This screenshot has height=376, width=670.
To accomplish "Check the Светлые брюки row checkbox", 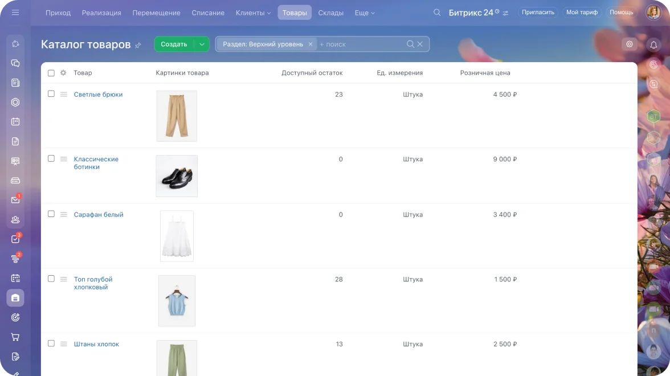I will 51,93.
